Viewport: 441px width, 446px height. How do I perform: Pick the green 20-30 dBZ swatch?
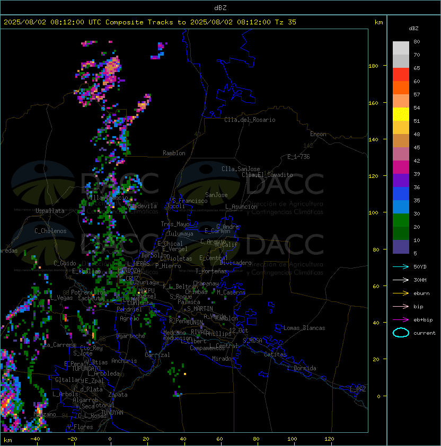(x=401, y=220)
